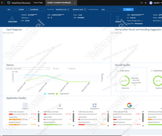Viewport: 162px width, 136px height.
Task: Click the Instagram app icon
Action: [x=25, y=105]
